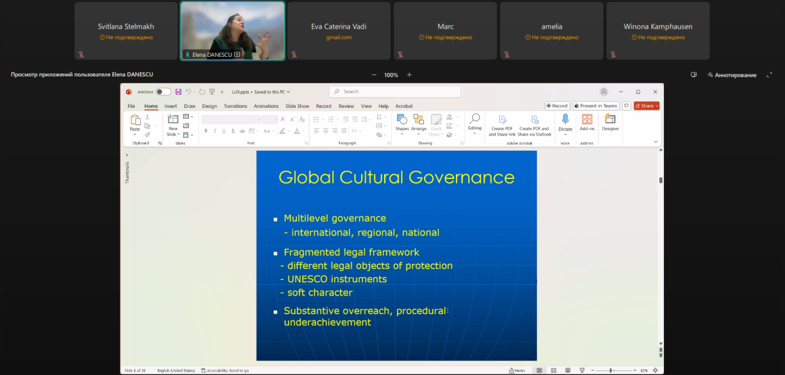Open the Transitions tab
The width and height of the screenshot is (785, 375).
click(x=235, y=106)
